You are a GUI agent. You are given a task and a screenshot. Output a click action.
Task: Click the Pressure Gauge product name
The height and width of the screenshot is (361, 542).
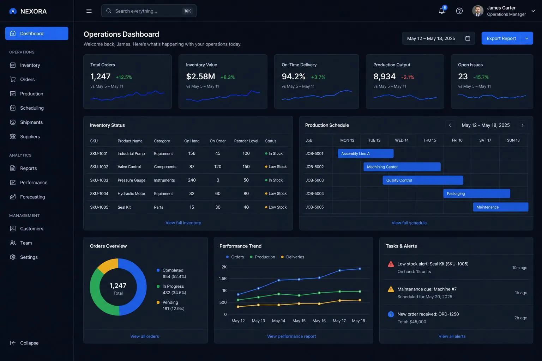[x=131, y=180]
